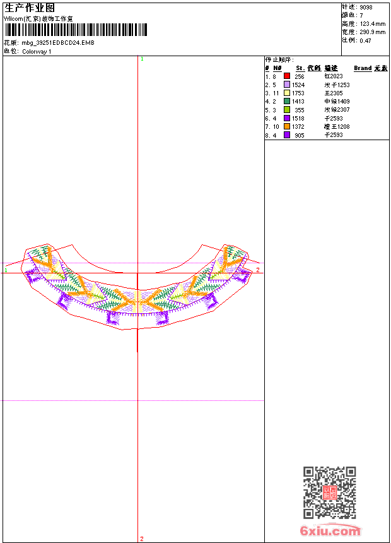Select the dark green swatch beside 1413

(x=287, y=101)
